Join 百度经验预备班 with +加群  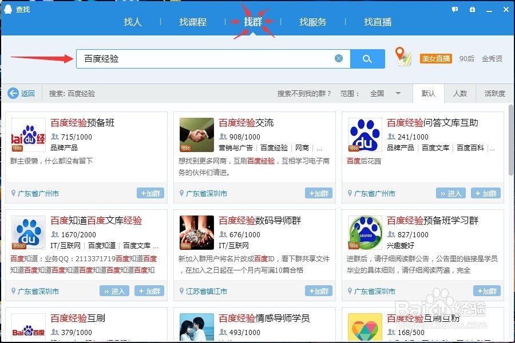coord(150,193)
